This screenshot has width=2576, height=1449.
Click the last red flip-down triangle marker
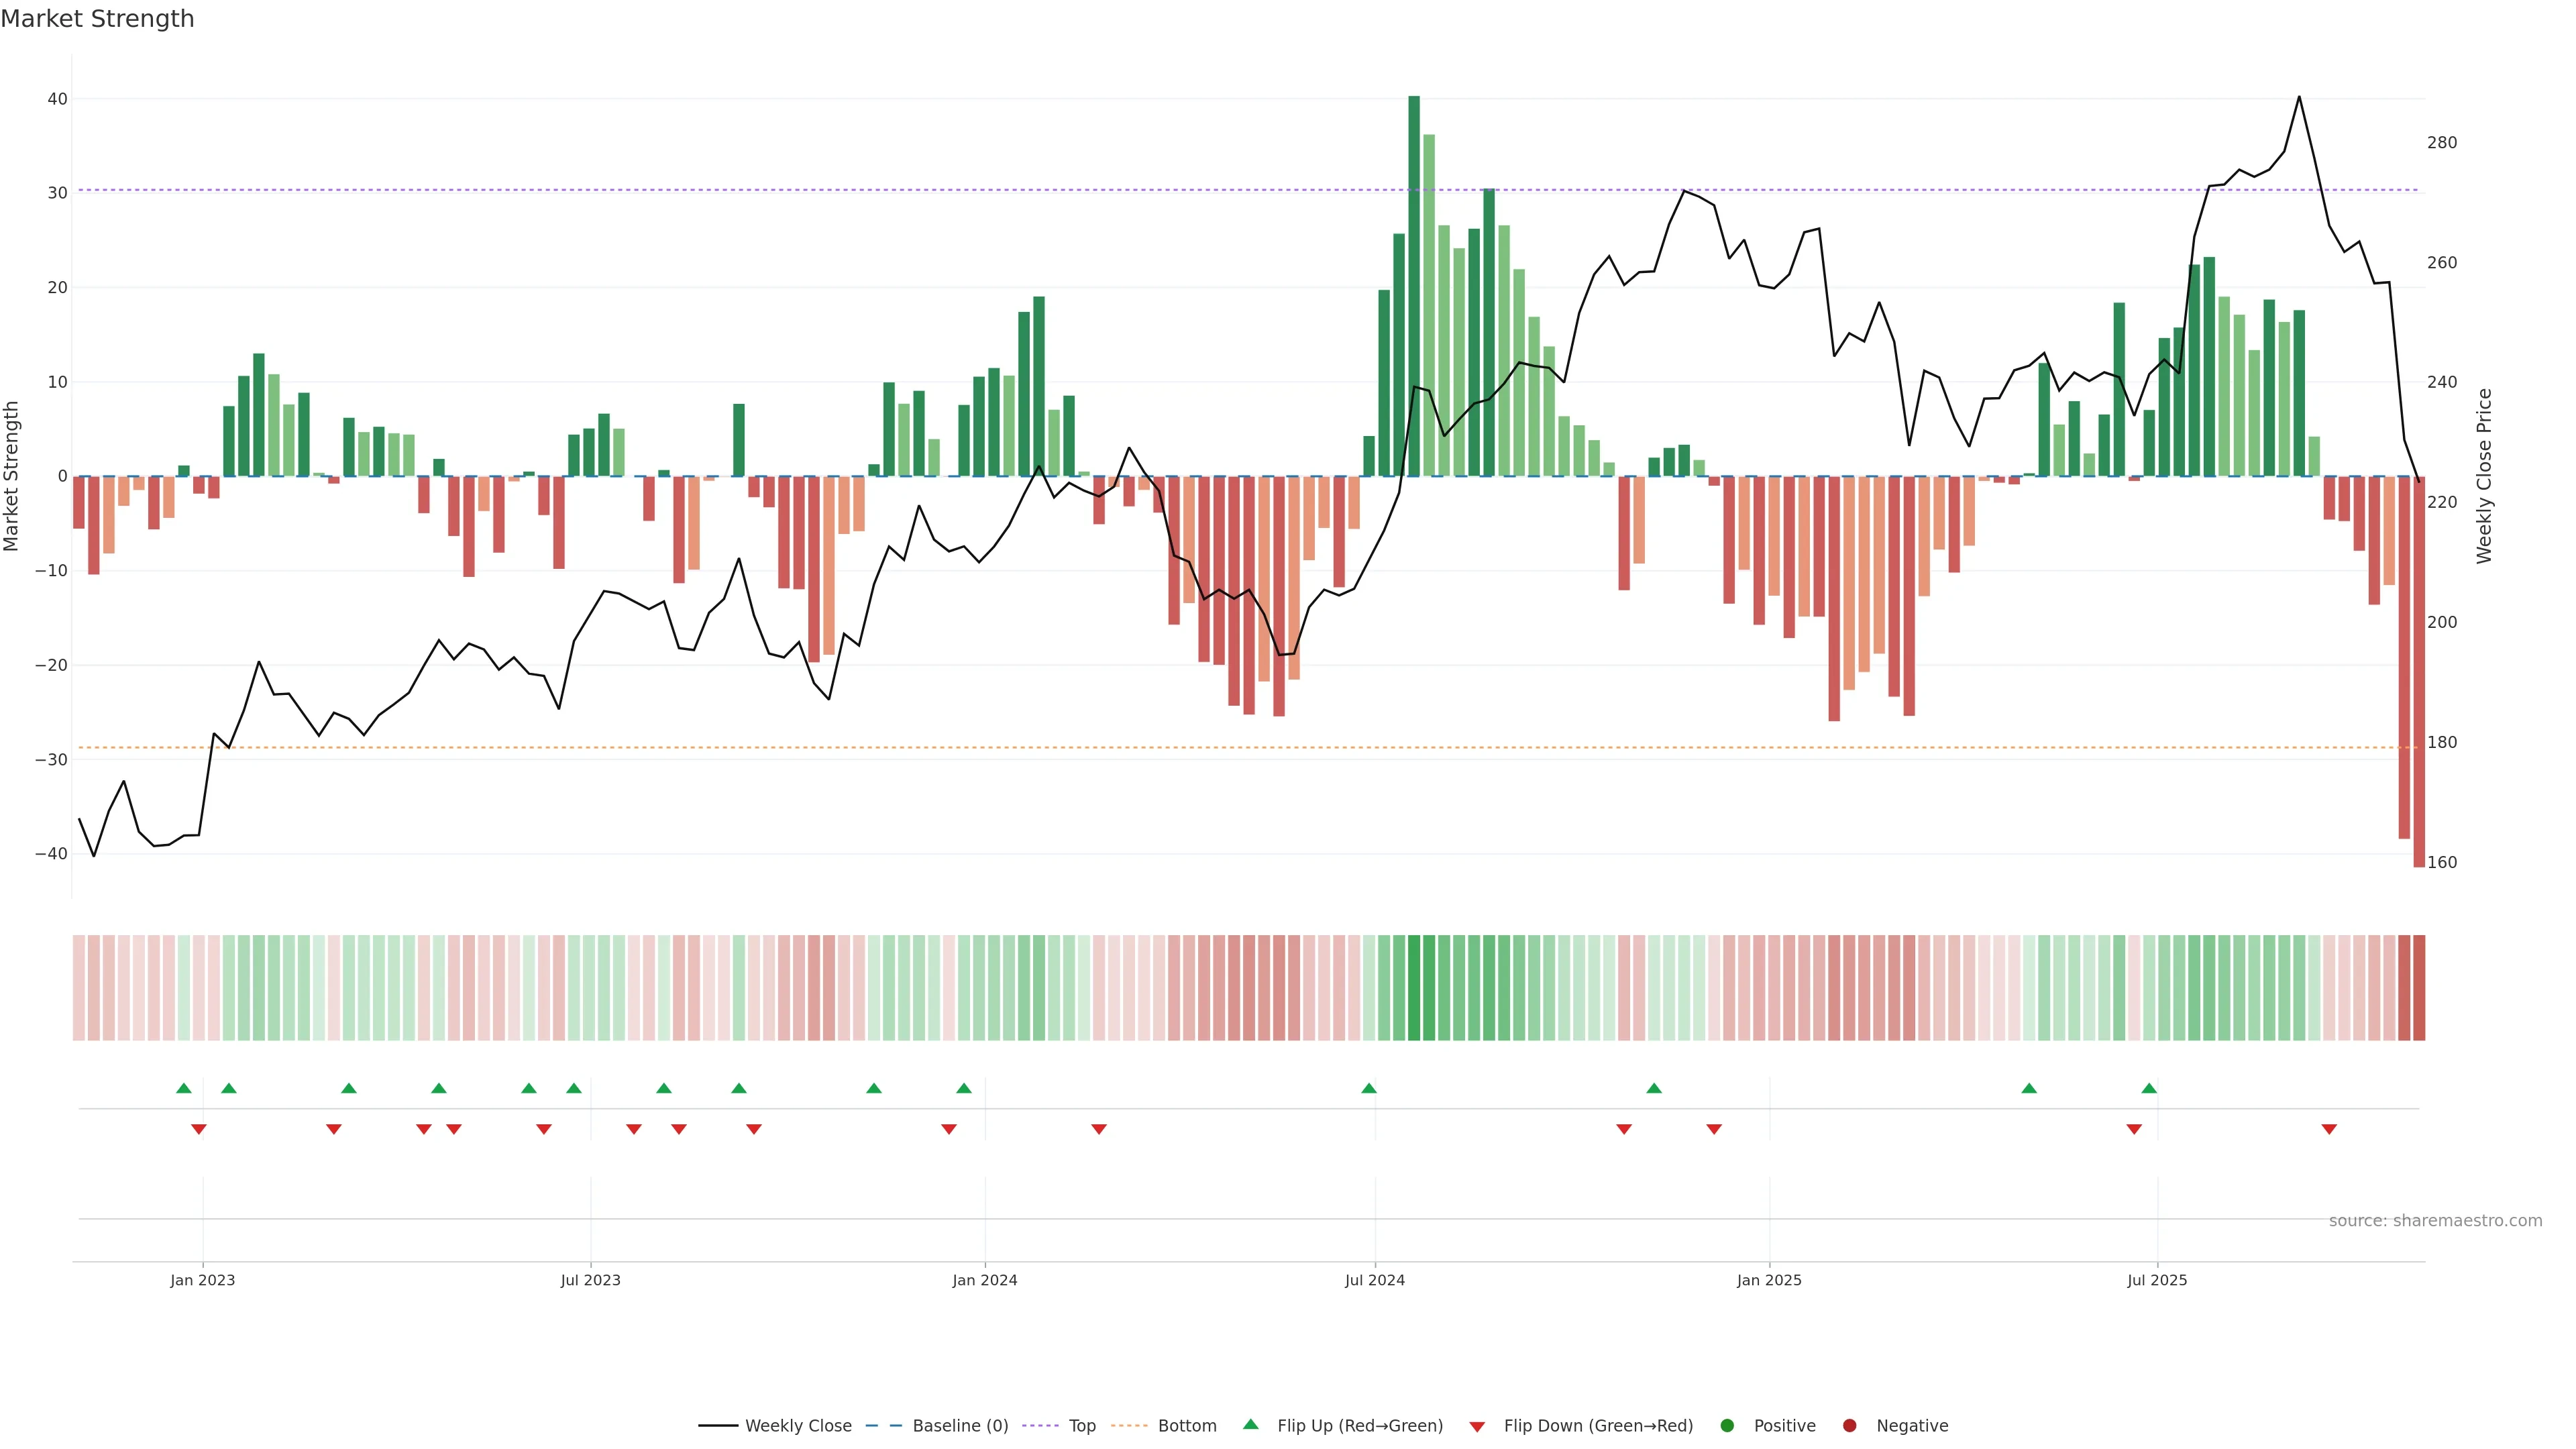coord(2329,1129)
